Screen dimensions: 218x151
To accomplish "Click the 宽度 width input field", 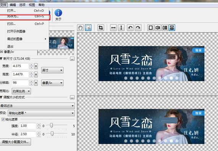I will coord(20,66).
